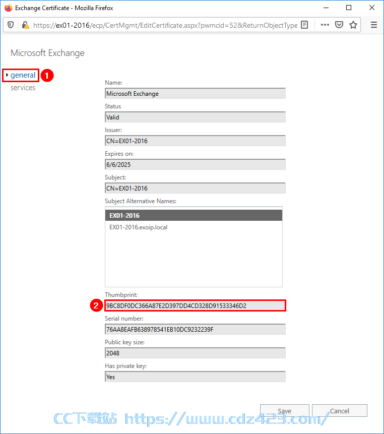Bookmark this page with star icon
The height and width of the screenshot is (434, 384).
coord(353,25)
